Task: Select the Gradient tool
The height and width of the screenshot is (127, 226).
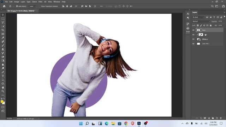Action: [x=3, y=61]
